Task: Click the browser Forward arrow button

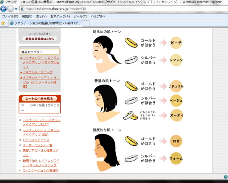Action: point(11,9)
